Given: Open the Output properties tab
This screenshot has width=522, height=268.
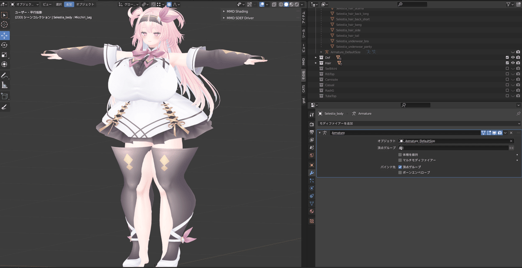Looking at the screenshot, I should (311, 132).
